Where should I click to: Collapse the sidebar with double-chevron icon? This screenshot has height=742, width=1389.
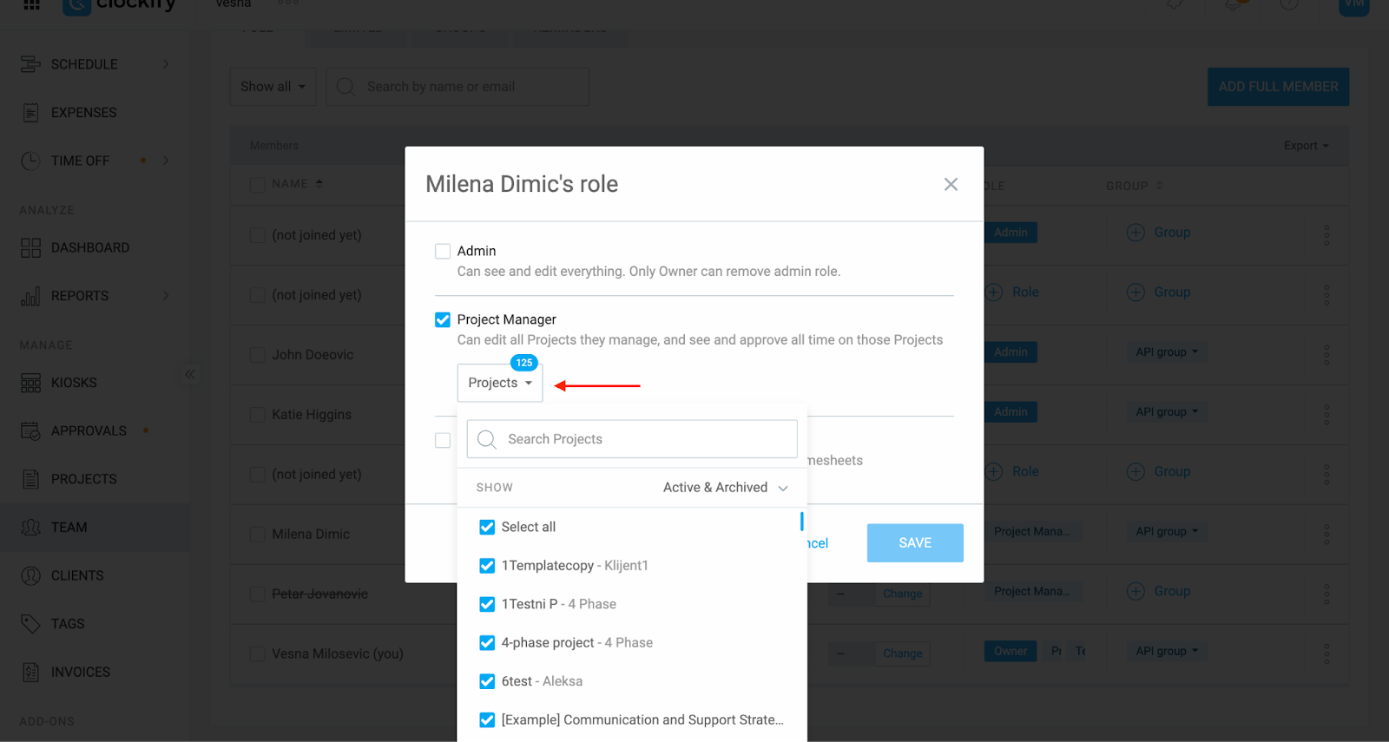[190, 375]
